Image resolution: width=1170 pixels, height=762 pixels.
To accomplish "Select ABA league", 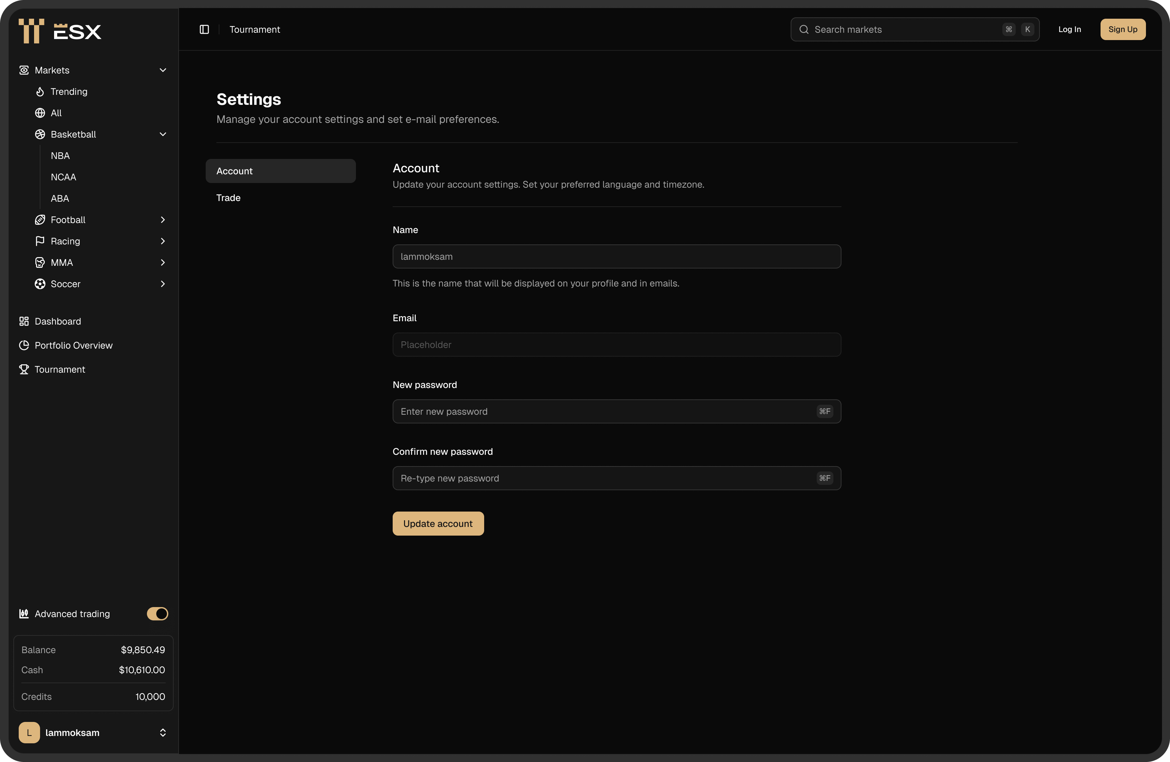I will click(x=60, y=199).
